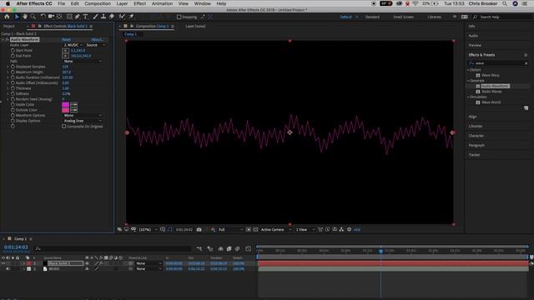Take a snapshot with the camera icon

pos(199,230)
